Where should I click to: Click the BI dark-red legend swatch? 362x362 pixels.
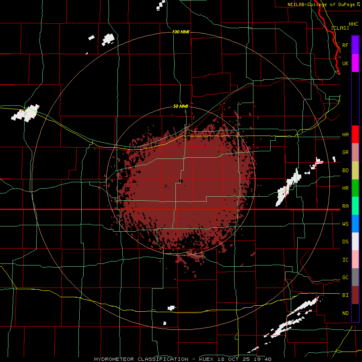tap(355, 295)
